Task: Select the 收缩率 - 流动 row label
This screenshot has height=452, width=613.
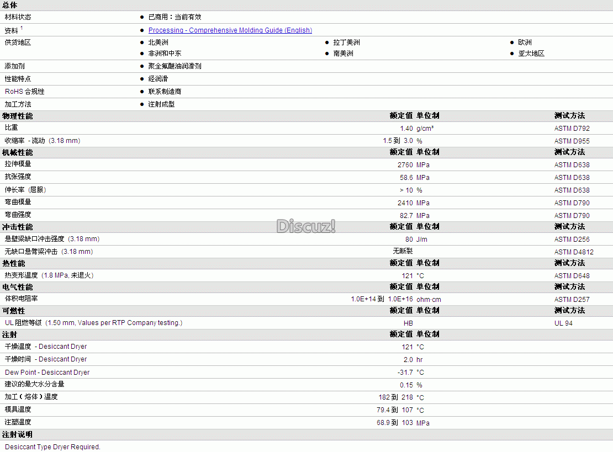Action: tap(42, 141)
